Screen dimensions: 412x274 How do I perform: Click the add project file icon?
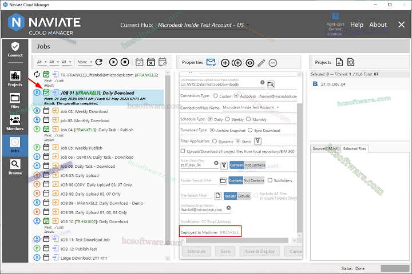point(339,62)
